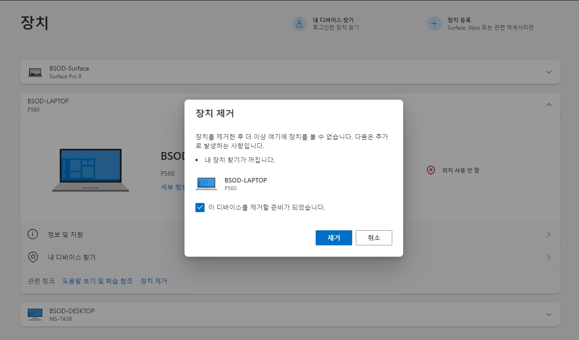Click the 장치 제거 dialog title
The width and height of the screenshot is (579, 340).
point(215,113)
